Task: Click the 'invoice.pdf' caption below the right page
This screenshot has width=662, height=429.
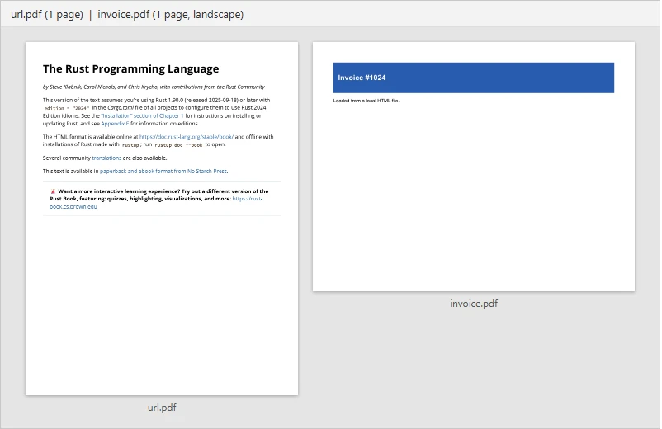Action: (x=474, y=304)
